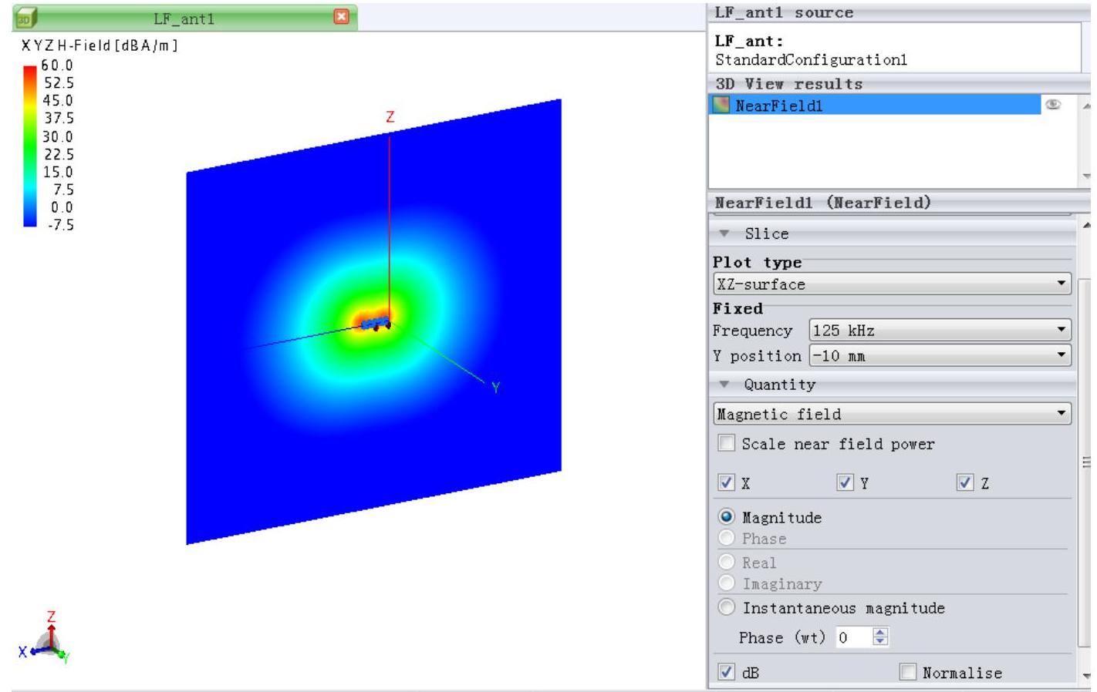This screenshot has width=1097, height=692.
Task: Click scroll down arrow of results list
Action: [1086, 176]
